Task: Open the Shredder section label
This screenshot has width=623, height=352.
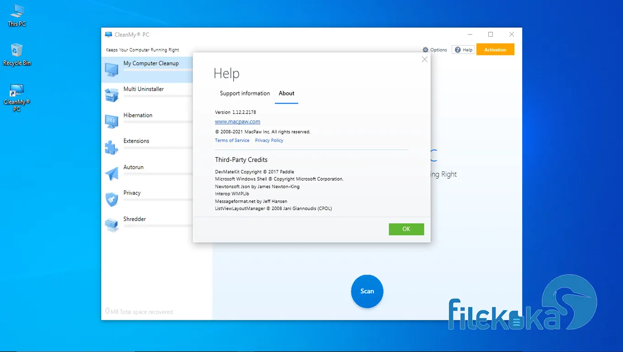Action: (x=135, y=219)
